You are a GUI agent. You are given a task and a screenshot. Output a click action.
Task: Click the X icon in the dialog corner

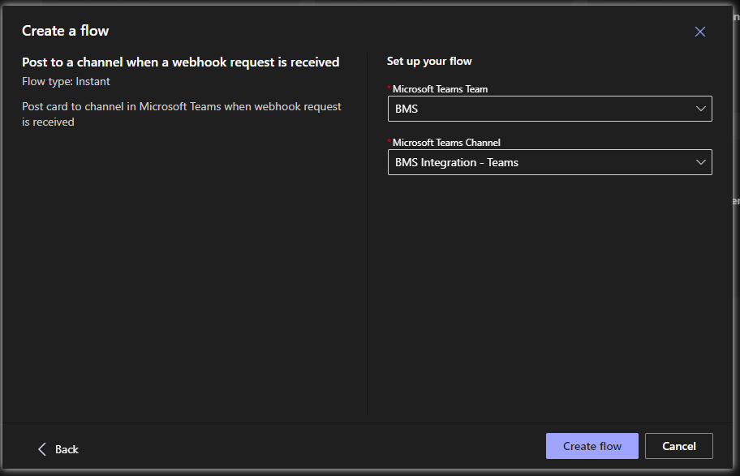pos(699,32)
